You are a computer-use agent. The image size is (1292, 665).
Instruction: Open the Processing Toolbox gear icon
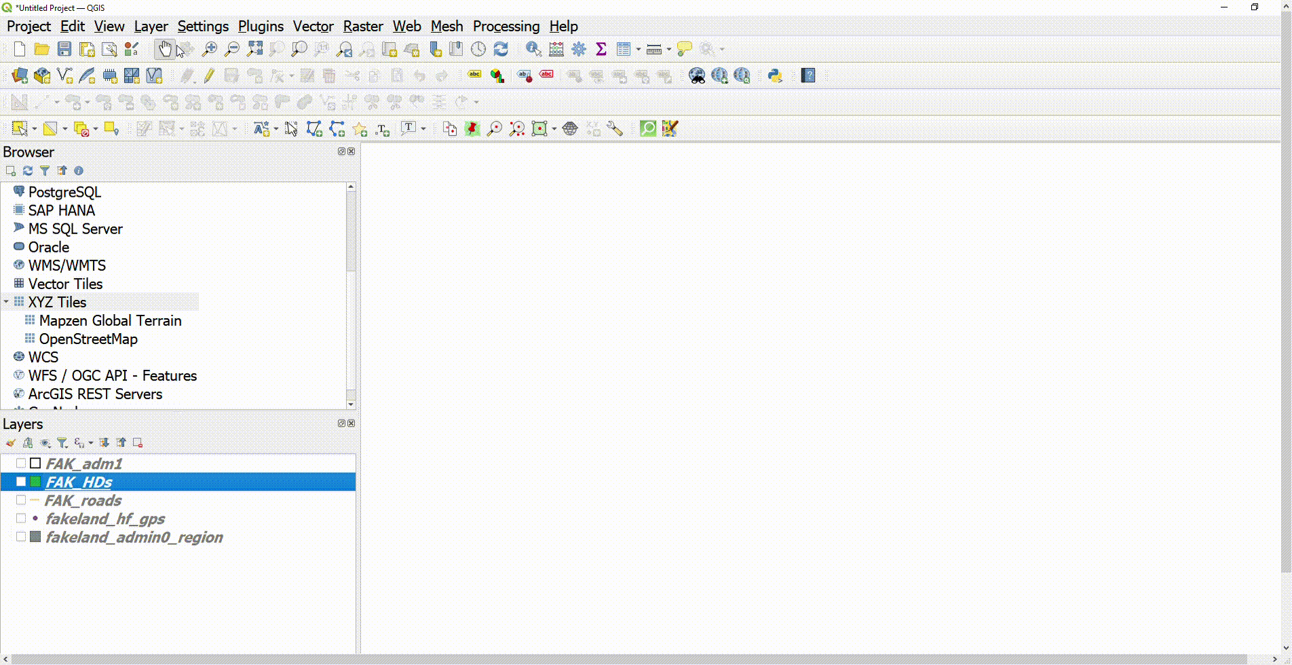pyautogui.click(x=579, y=49)
